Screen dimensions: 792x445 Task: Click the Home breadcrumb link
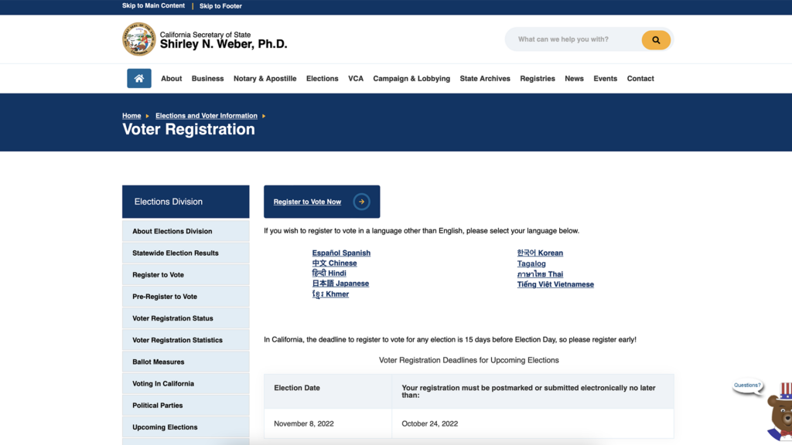(x=131, y=116)
